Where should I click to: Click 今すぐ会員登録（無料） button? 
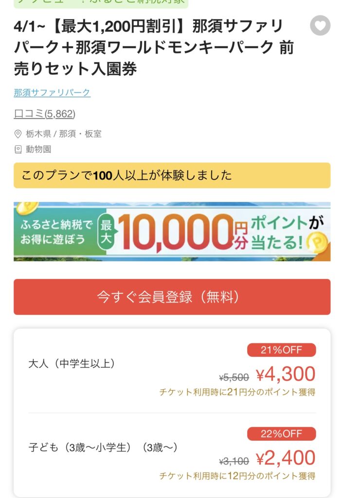tap(172, 297)
